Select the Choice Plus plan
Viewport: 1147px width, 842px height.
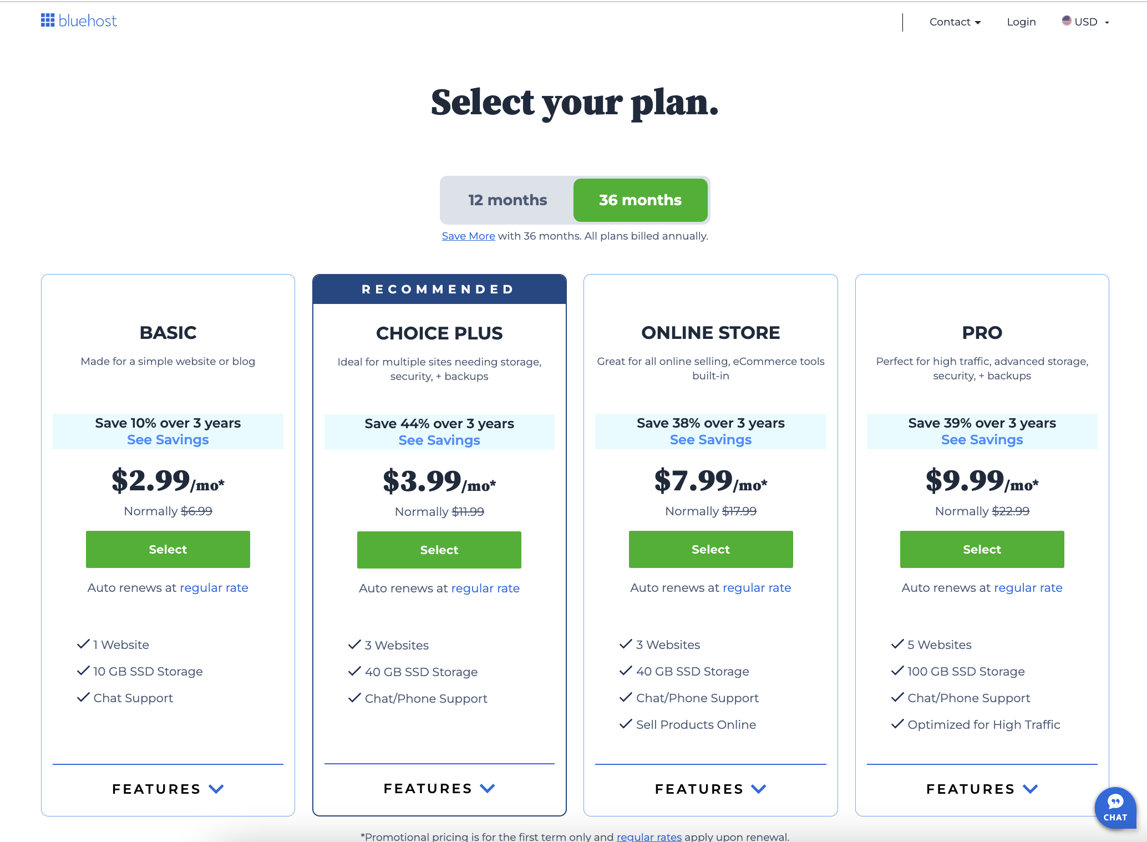coord(439,550)
